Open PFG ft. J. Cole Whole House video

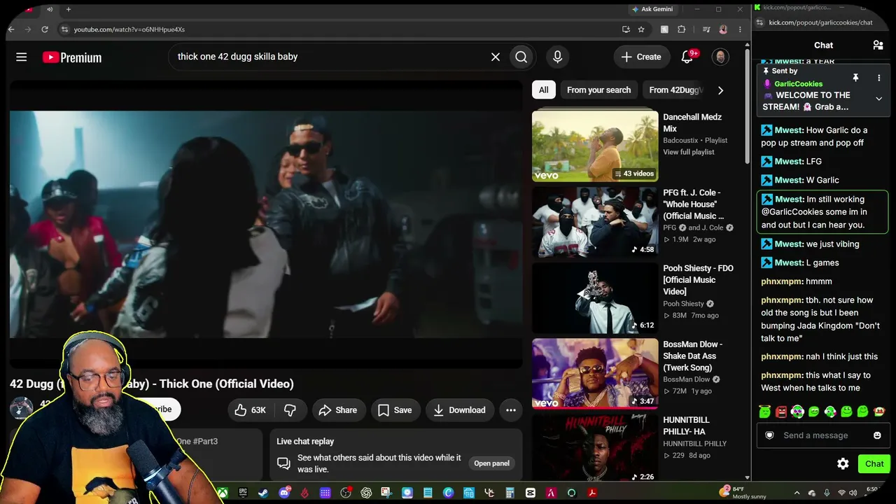click(595, 222)
